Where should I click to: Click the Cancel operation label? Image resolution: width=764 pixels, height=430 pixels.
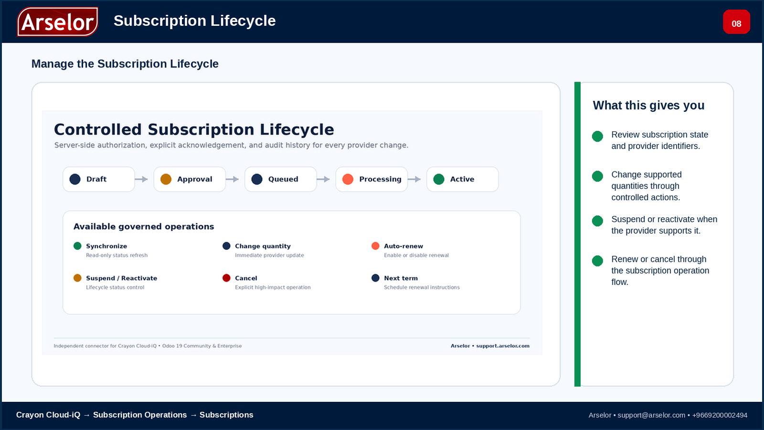tap(246, 278)
